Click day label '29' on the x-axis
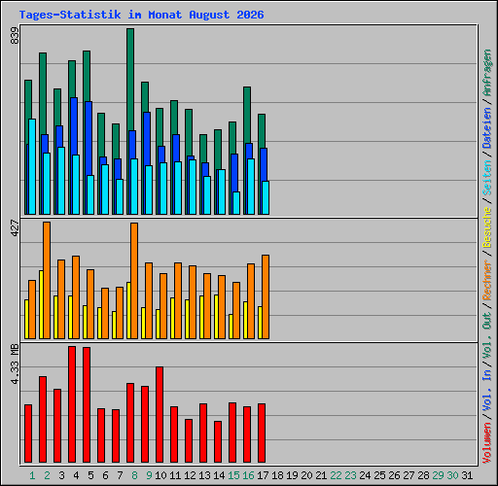498x486 pixels. pos(438,475)
